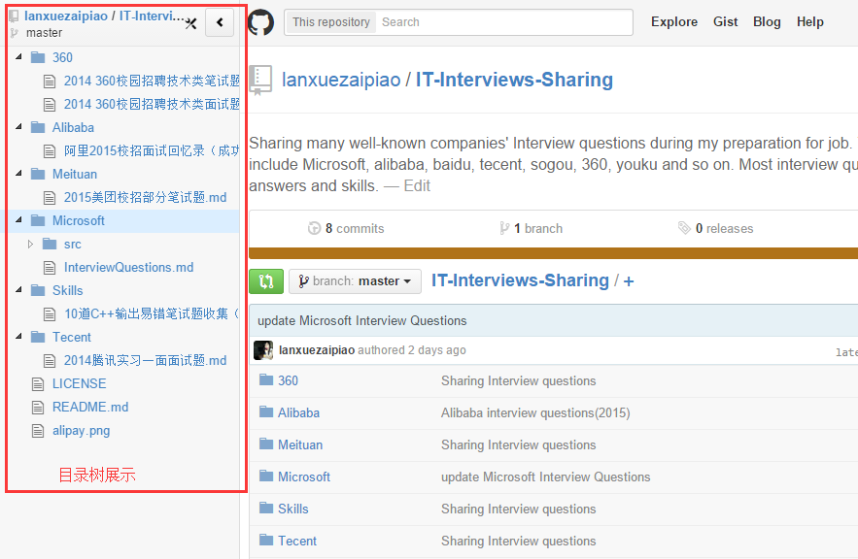Open 2014 360校园招聘技术类面试题 file in tree
This screenshot has height=559, width=858.
point(152,104)
